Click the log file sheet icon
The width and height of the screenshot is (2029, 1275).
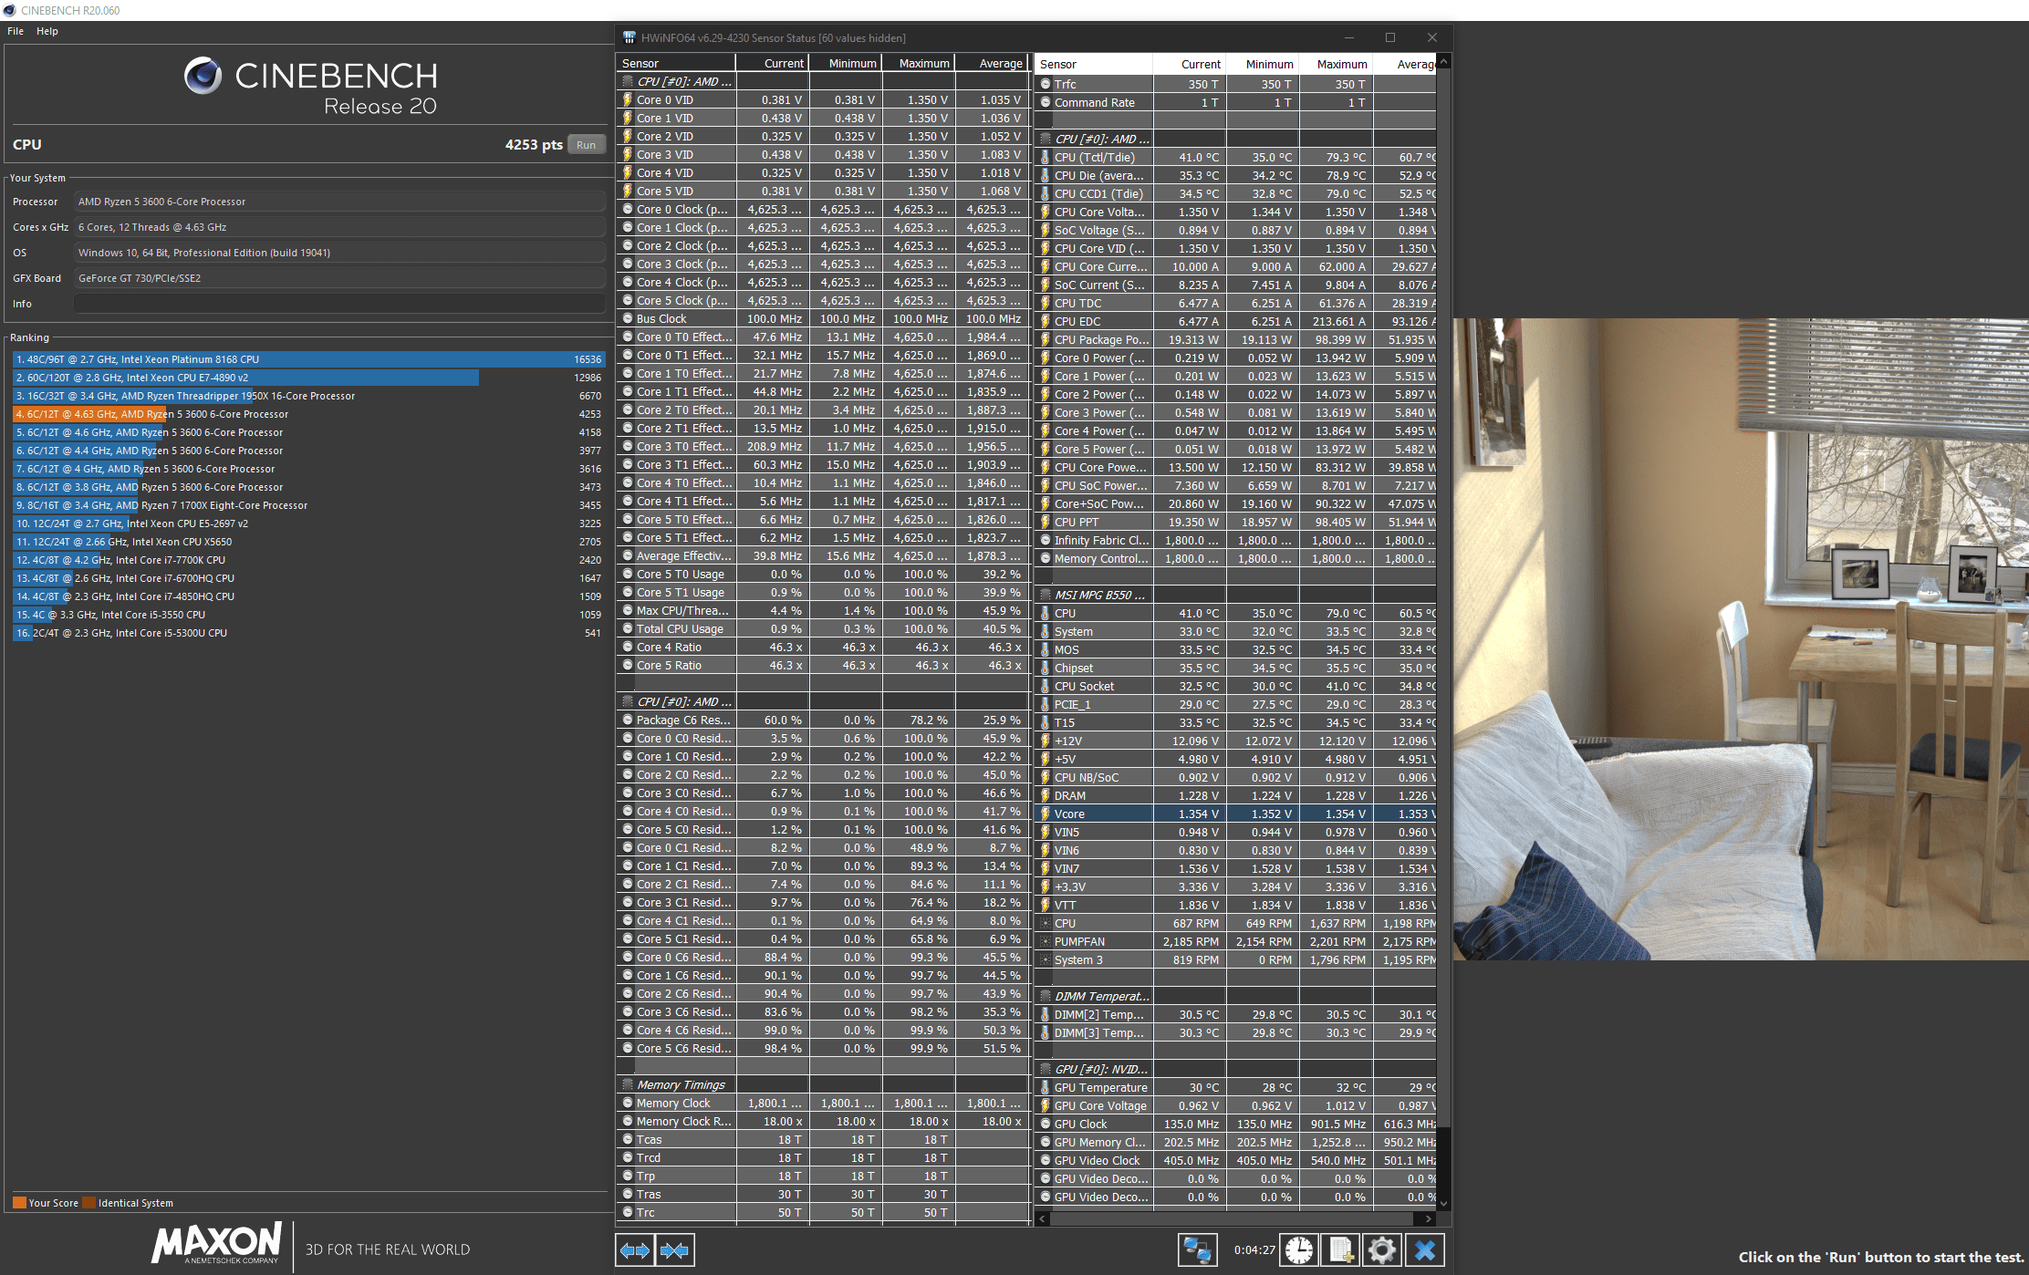(x=1341, y=1250)
